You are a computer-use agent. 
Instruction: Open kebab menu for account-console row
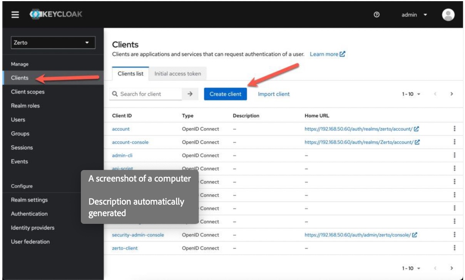[455, 142]
